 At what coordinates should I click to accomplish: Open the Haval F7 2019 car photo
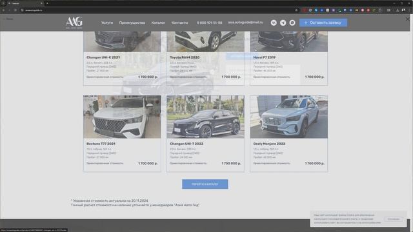click(x=289, y=41)
